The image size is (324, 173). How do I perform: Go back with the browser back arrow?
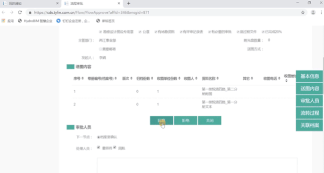click(3, 12)
